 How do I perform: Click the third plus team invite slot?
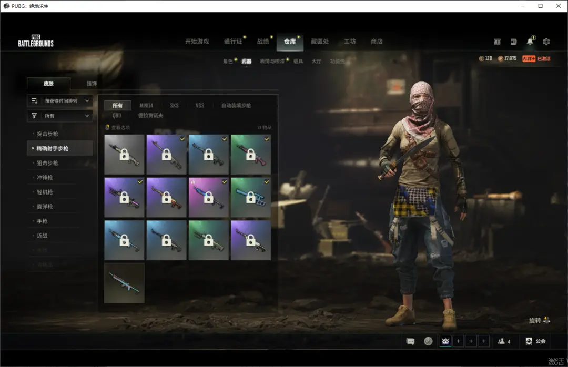pyautogui.click(x=484, y=341)
